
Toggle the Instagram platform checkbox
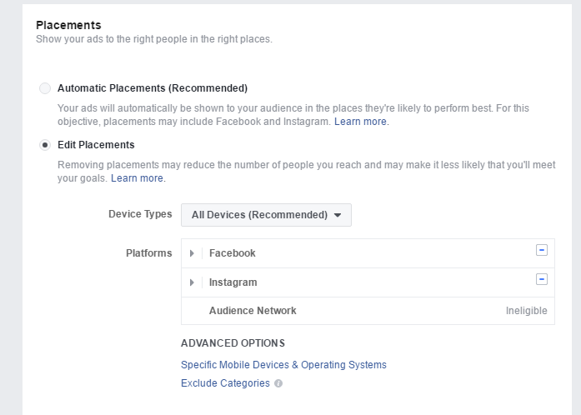pyautogui.click(x=541, y=279)
